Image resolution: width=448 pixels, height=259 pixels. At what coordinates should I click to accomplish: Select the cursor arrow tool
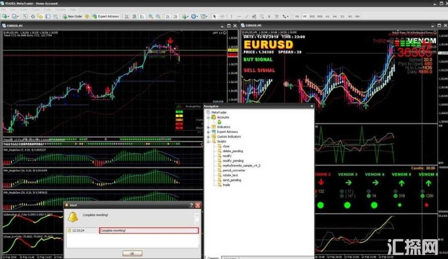pyautogui.click(x=215, y=16)
